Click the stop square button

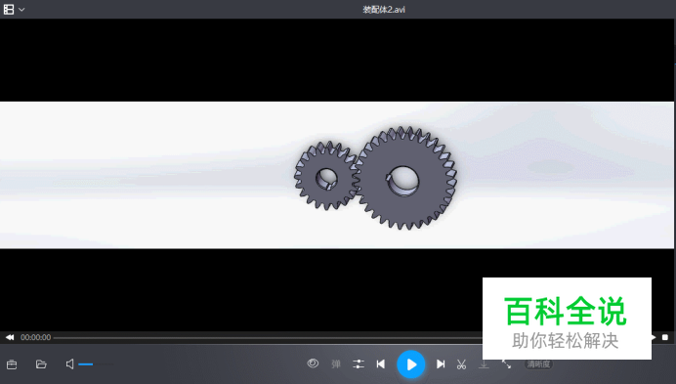[x=665, y=337]
